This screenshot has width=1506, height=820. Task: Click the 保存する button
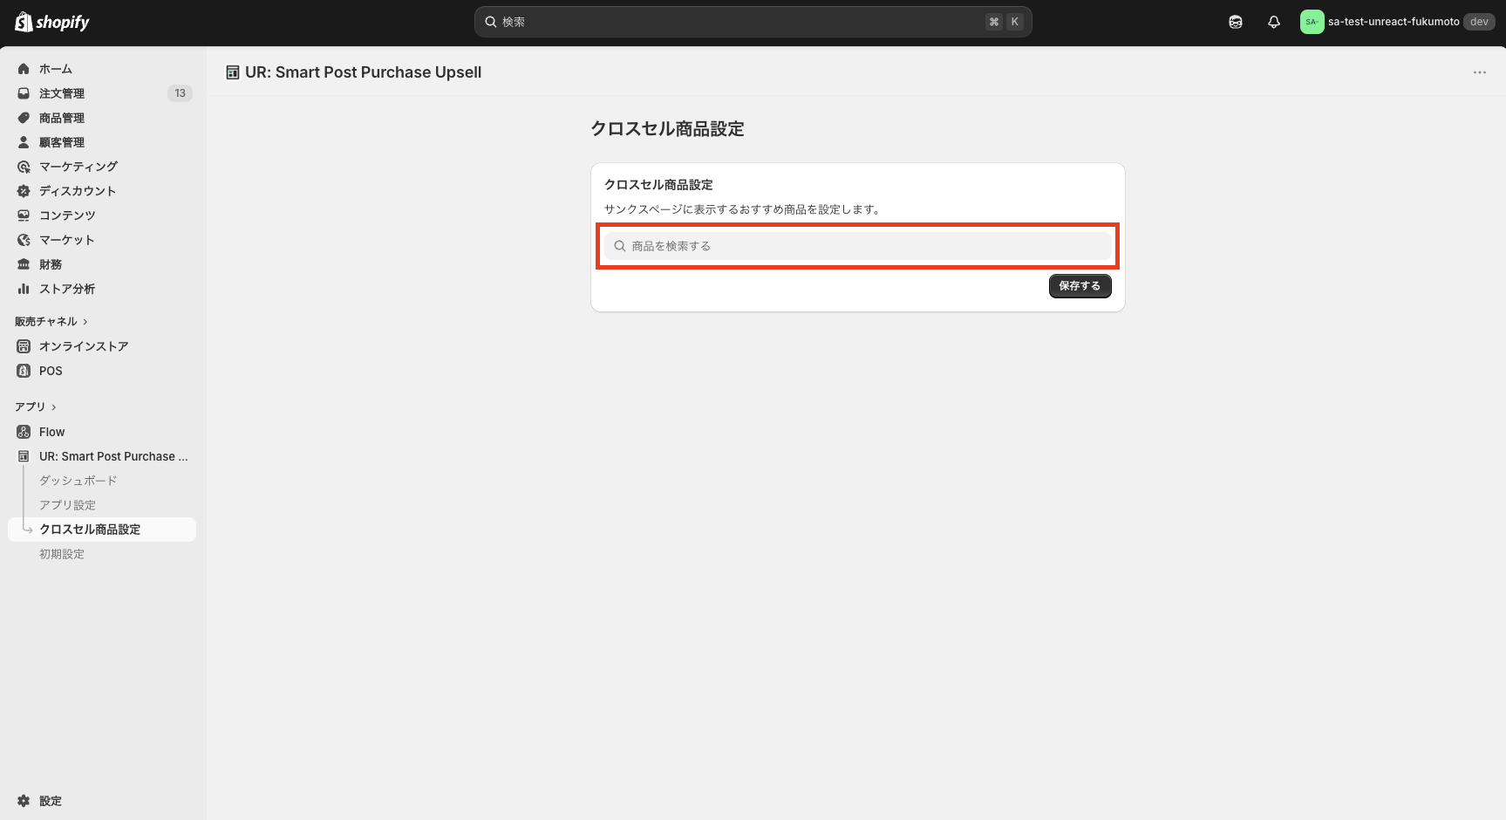coord(1080,286)
